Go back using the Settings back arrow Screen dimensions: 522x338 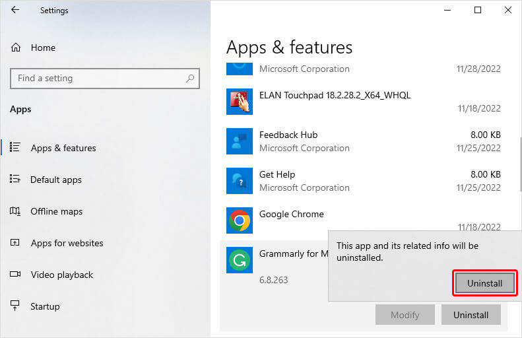point(15,10)
